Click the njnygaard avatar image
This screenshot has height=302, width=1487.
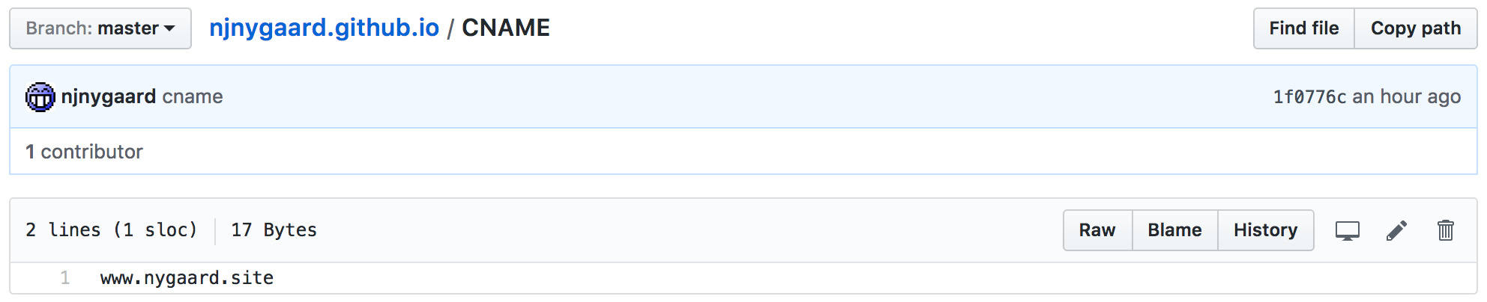[x=40, y=97]
